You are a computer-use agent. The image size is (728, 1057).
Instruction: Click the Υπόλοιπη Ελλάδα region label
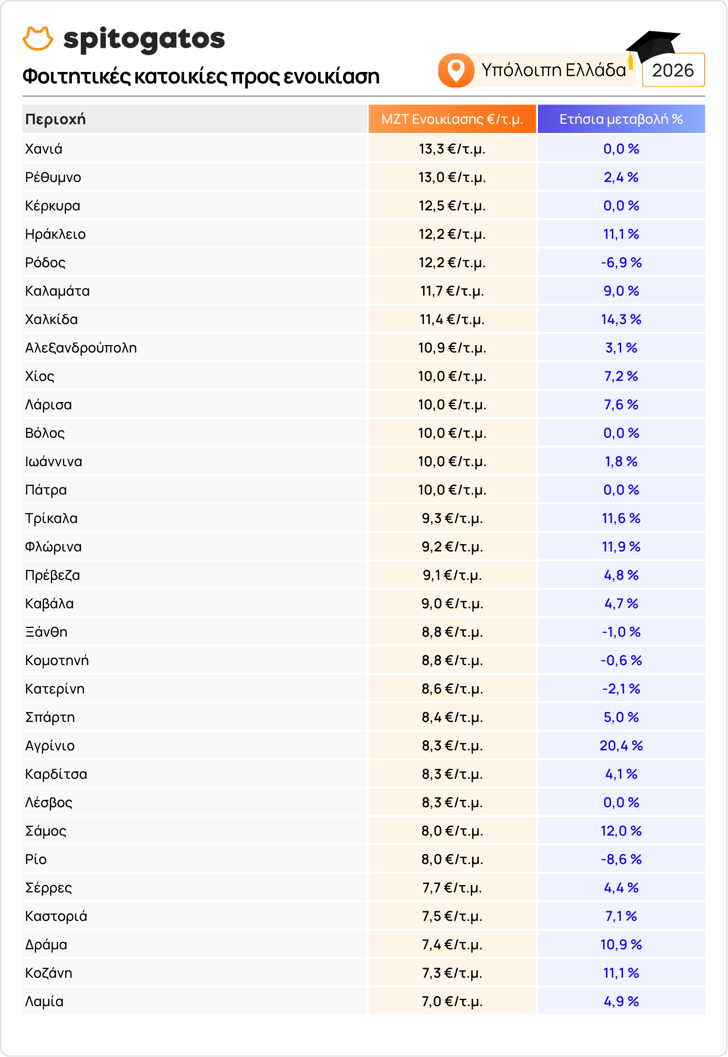[x=553, y=70]
